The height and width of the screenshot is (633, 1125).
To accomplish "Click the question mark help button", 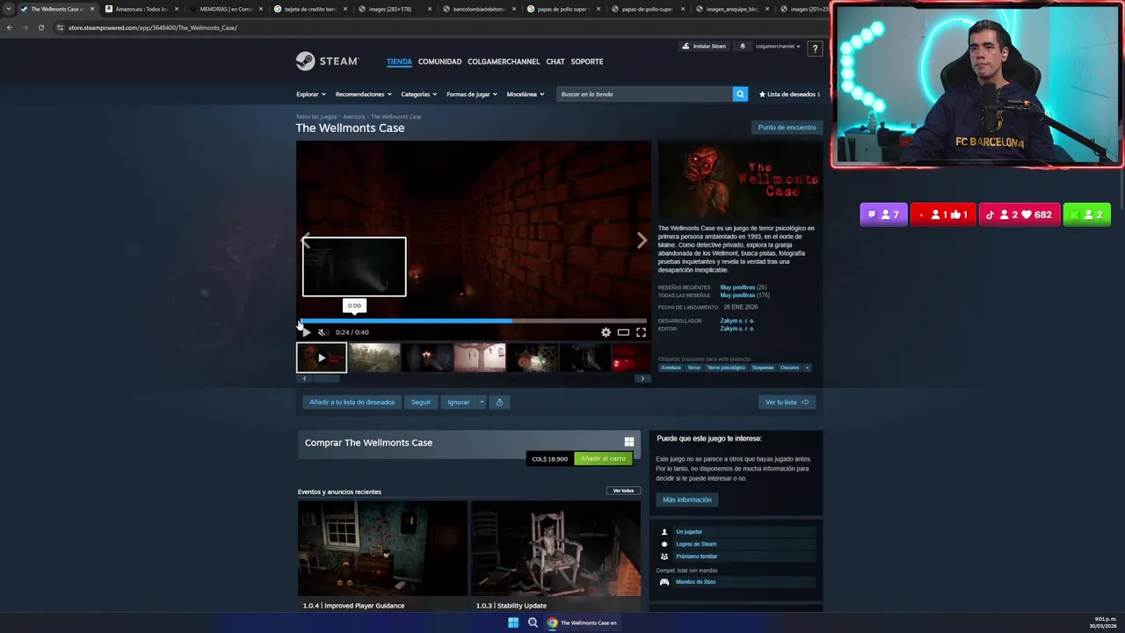I will (815, 49).
